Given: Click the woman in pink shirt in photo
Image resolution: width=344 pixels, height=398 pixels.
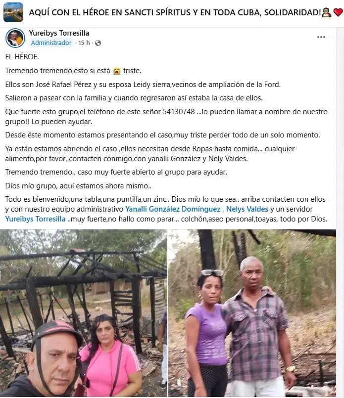Looking at the screenshot, I should point(109,358).
